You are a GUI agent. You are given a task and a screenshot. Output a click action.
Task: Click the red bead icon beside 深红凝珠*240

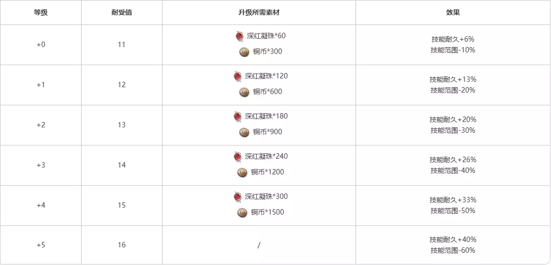tap(238, 157)
